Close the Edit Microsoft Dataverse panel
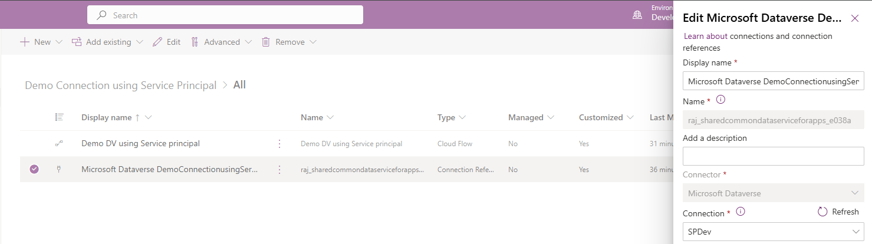This screenshot has width=872, height=244. 854,18
